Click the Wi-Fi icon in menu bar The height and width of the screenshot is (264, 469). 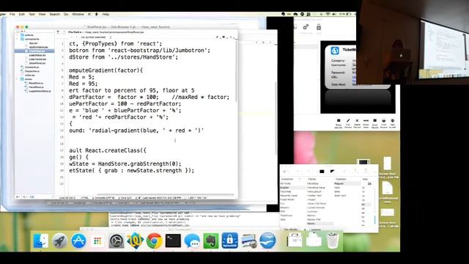328,14
